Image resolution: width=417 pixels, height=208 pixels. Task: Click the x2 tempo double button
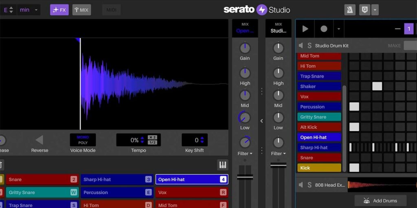click(x=152, y=137)
